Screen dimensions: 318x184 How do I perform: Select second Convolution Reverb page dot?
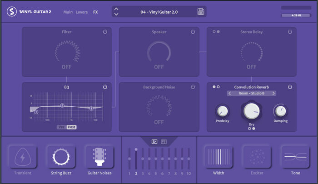(218, 87)
